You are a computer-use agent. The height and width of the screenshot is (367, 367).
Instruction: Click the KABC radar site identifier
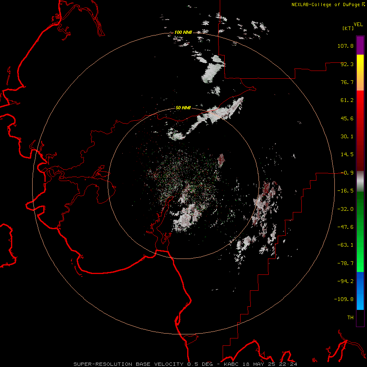click(x=232, y=364)
